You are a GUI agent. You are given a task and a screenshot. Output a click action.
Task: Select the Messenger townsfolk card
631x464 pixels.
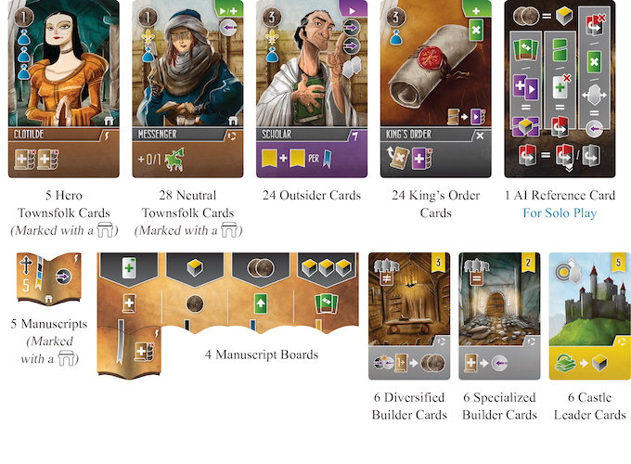pyautogui.click(x=187, y=88)
